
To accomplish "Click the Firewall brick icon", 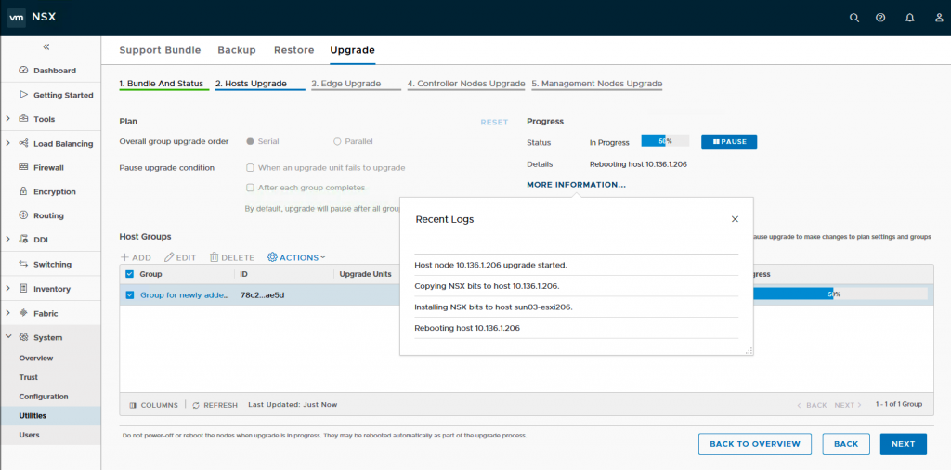I will (x=23, y=167).
